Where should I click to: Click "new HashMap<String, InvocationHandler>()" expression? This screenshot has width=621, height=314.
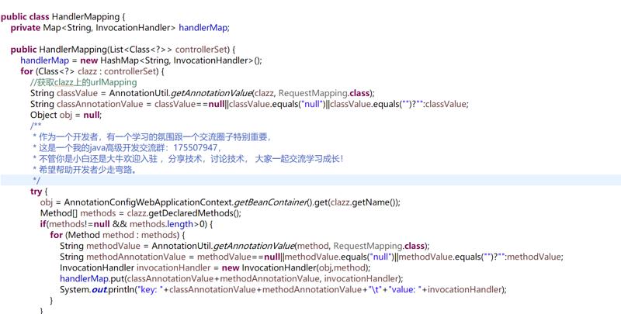[x=169, y=60]
